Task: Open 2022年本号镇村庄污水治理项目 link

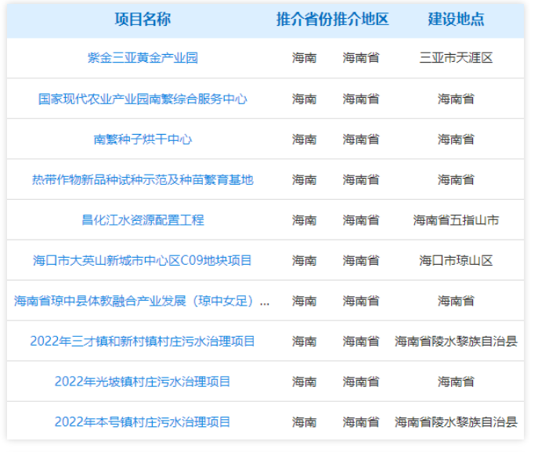Action: [x=143, y=421]
